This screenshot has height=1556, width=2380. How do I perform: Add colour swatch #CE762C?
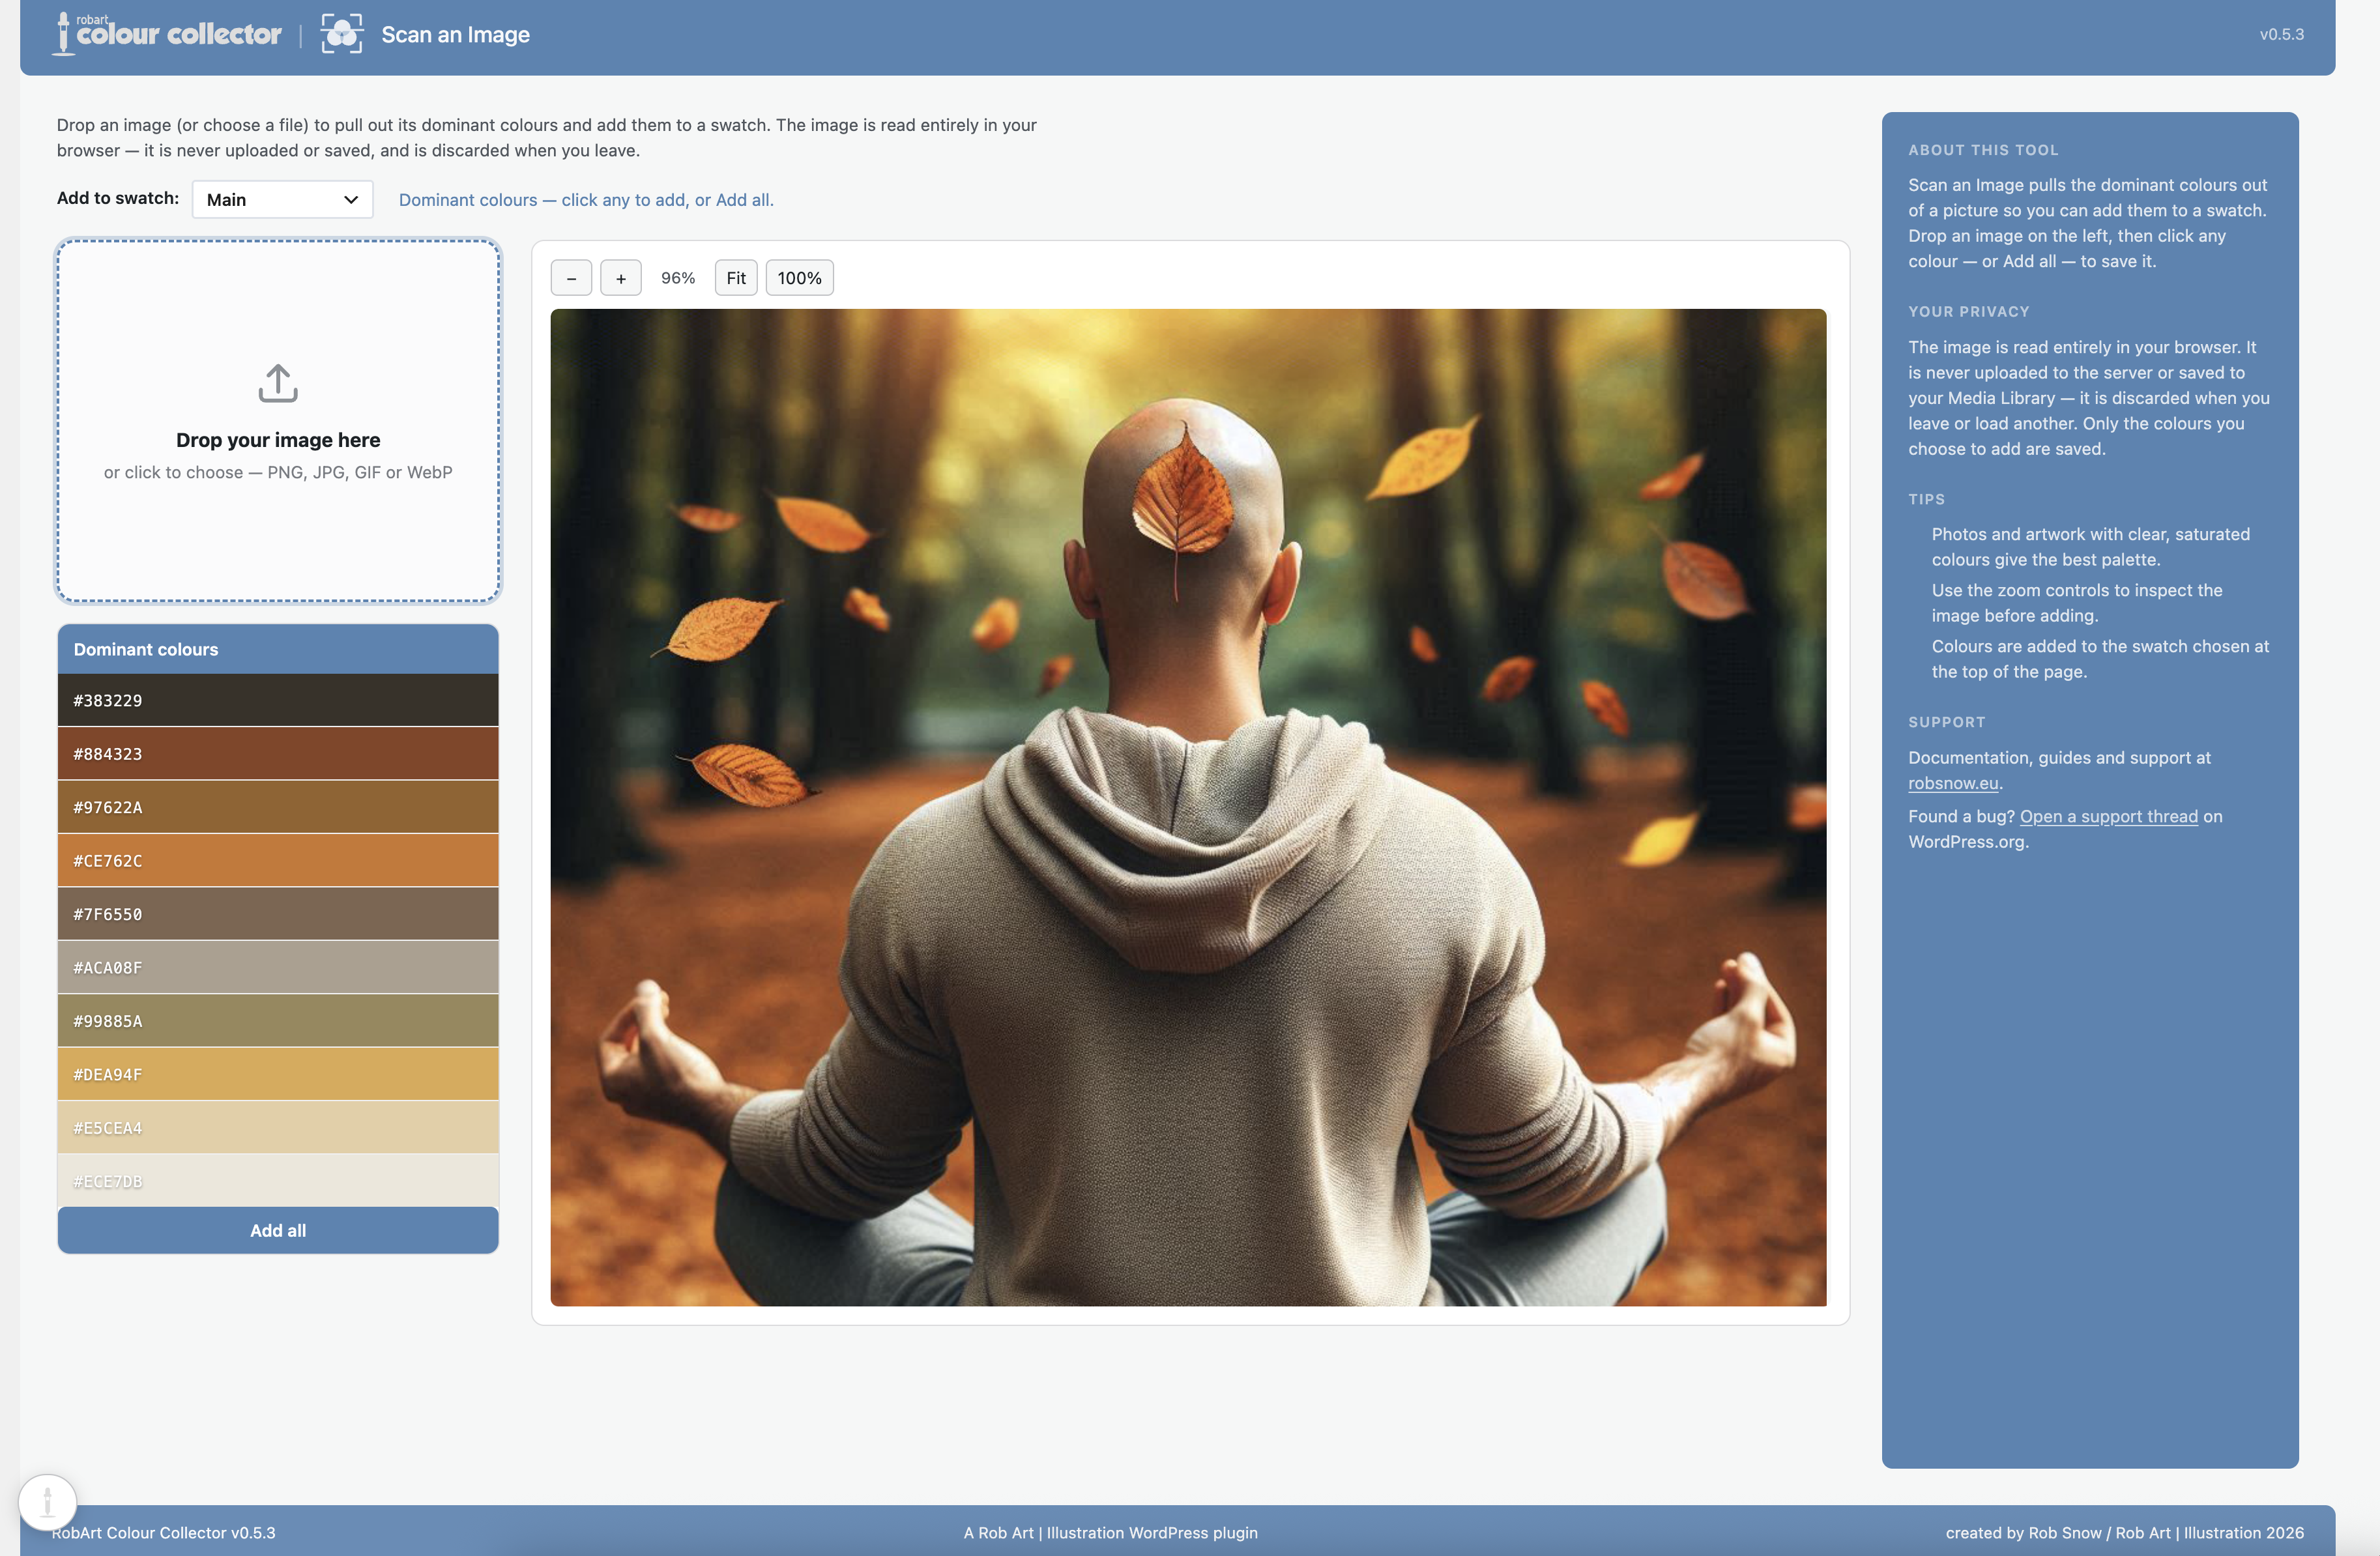pos(278,860)
